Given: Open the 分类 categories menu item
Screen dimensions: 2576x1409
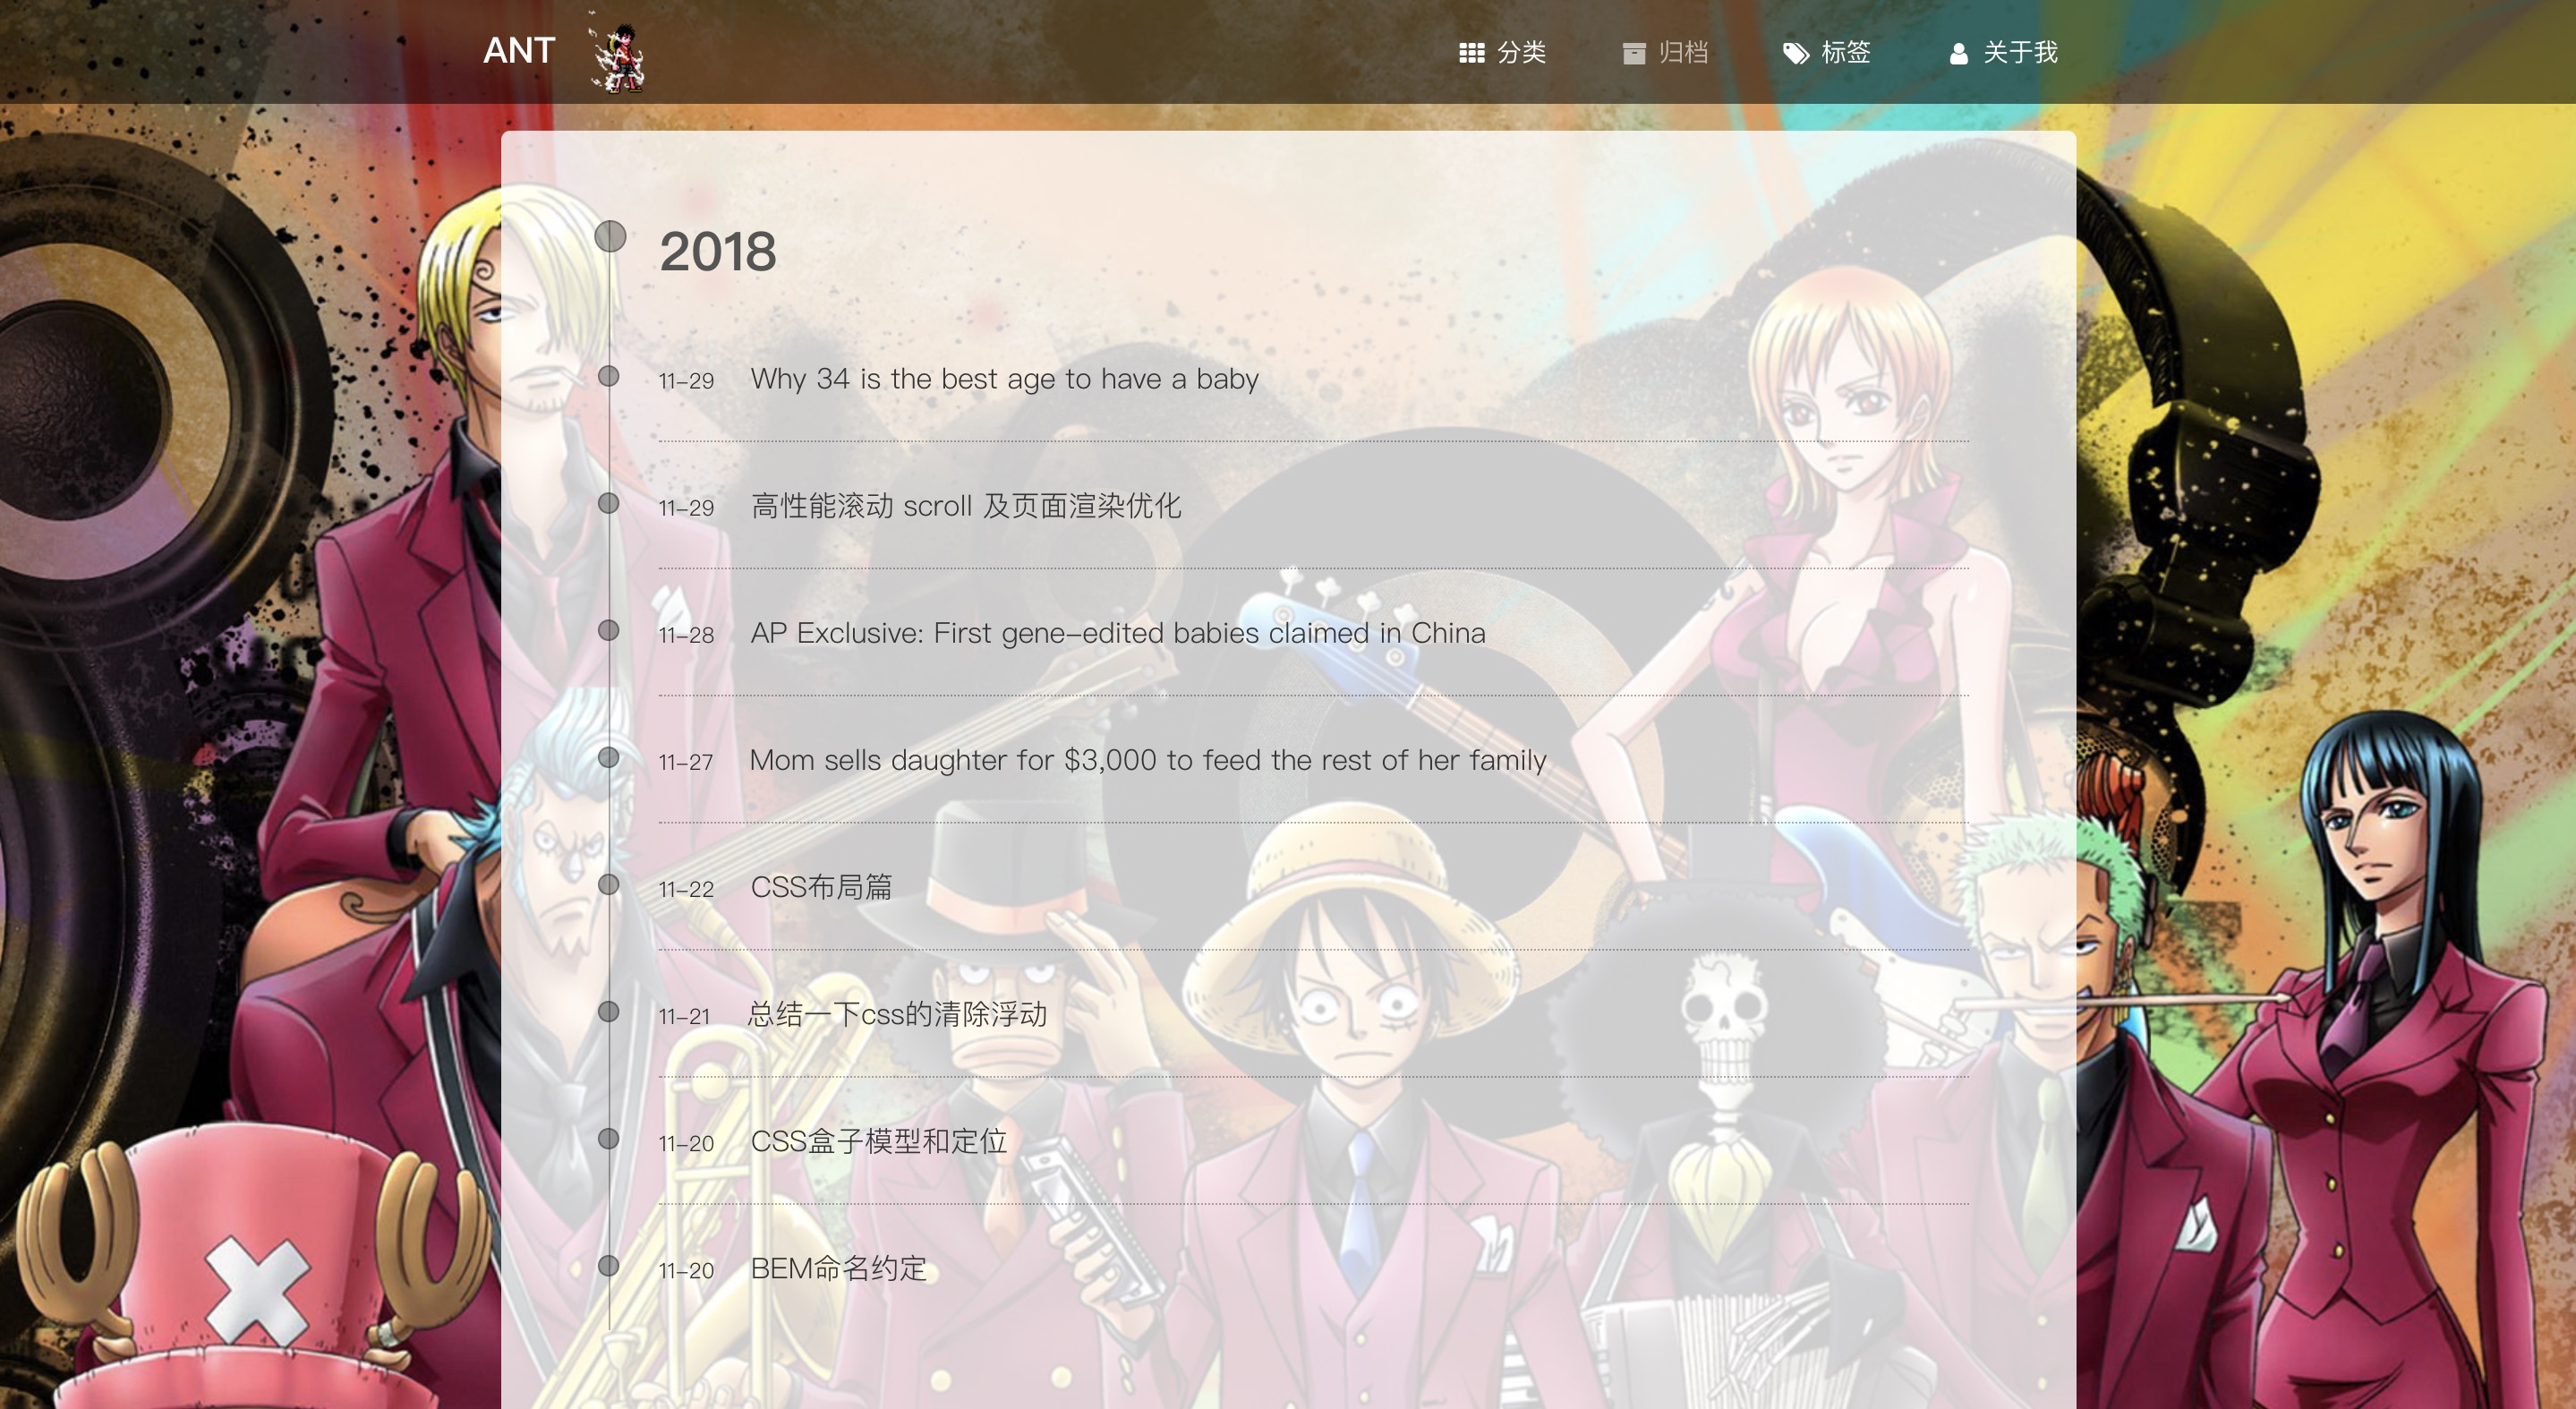Looking at the screenshot, I should click(1521, 52).
